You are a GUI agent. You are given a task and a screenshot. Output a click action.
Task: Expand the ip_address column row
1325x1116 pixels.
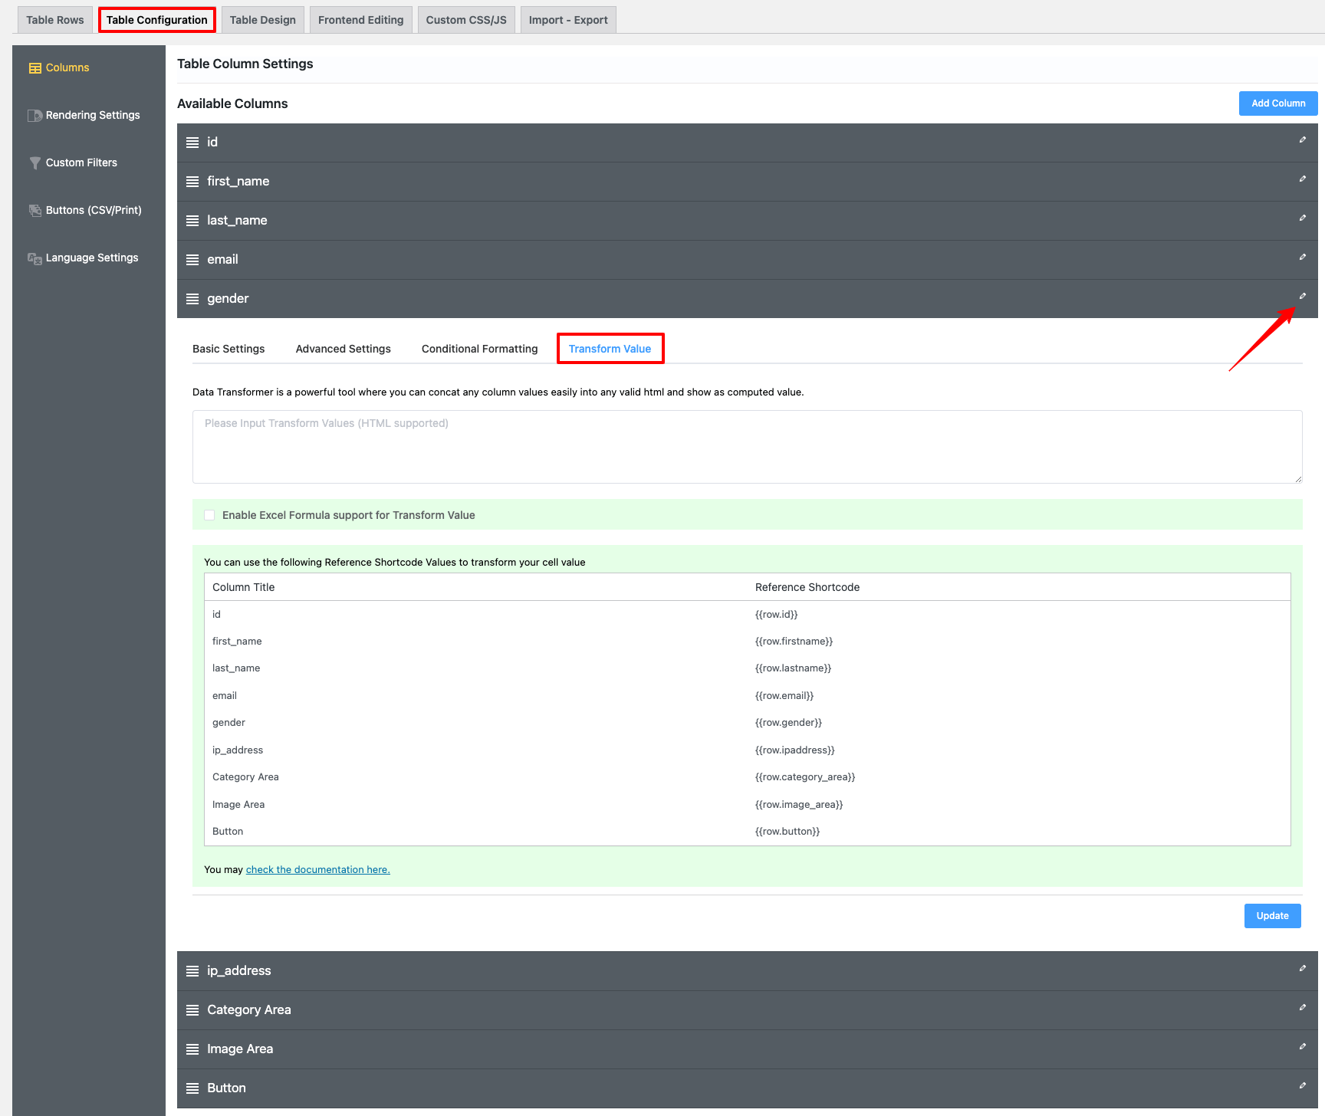pos(748,971)
